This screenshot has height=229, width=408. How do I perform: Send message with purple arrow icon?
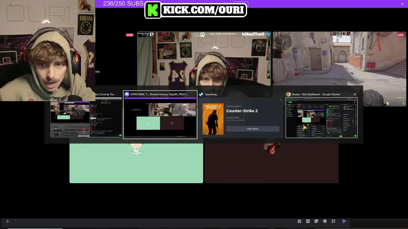point(344,221)
